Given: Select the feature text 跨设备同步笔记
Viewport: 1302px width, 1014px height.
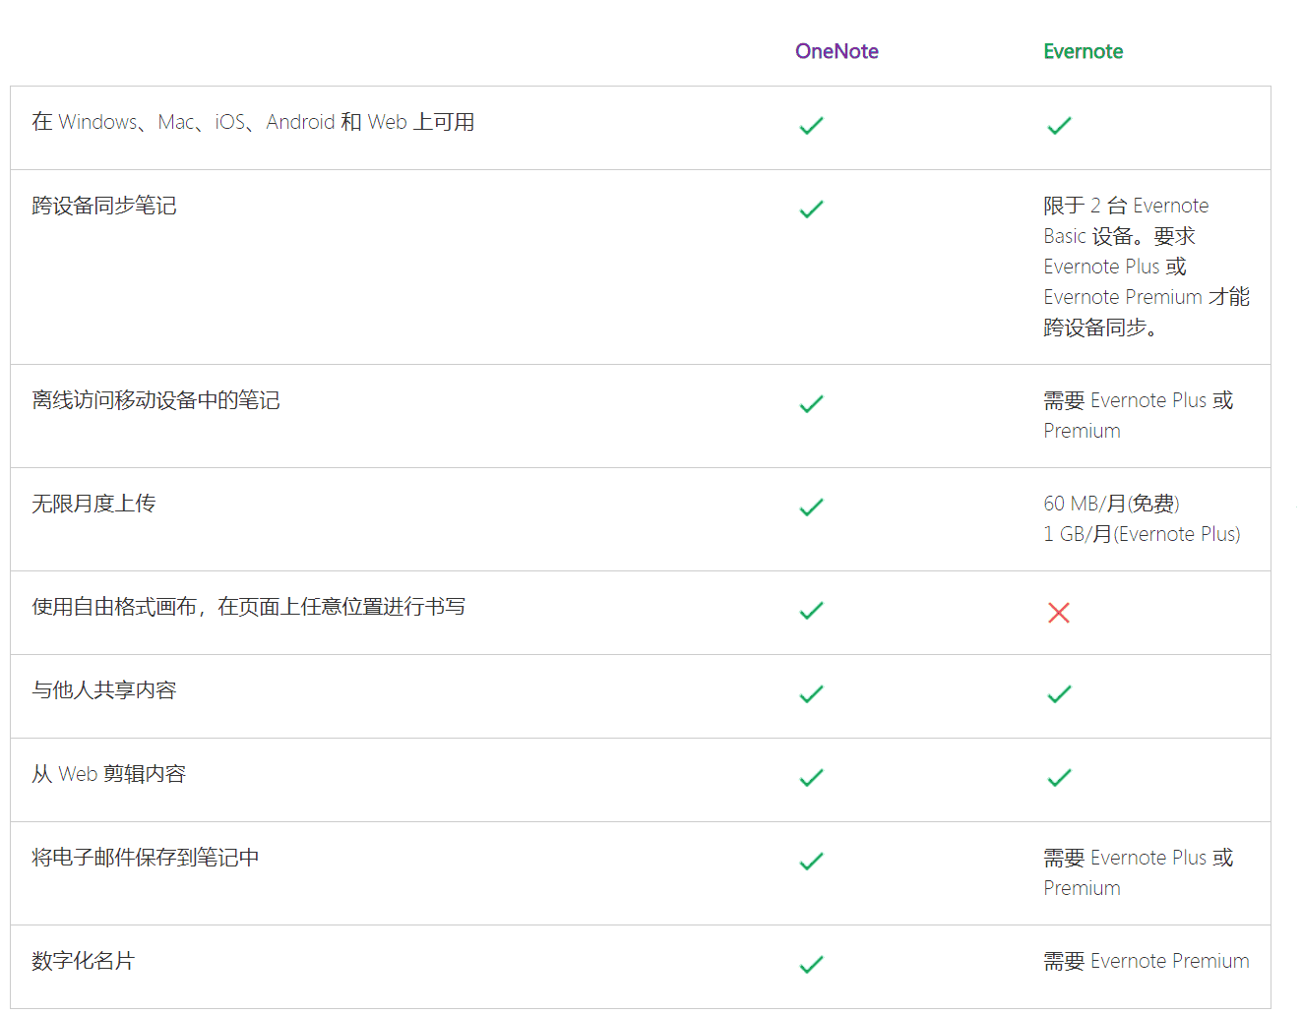Looking at the screenshot, I should click(104, 206).
